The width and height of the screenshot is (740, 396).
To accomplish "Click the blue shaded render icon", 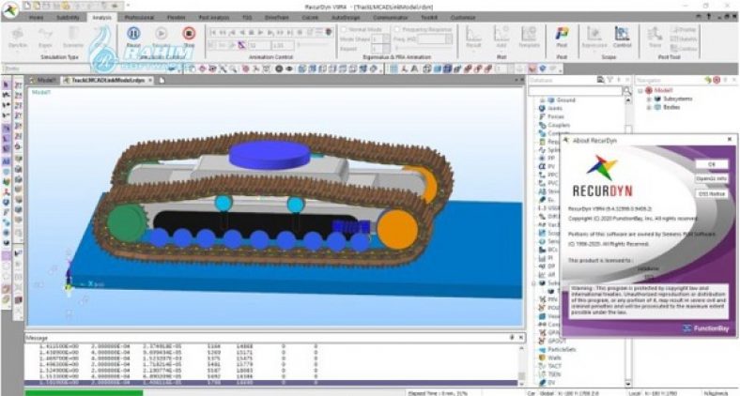I will pos(437,69).
